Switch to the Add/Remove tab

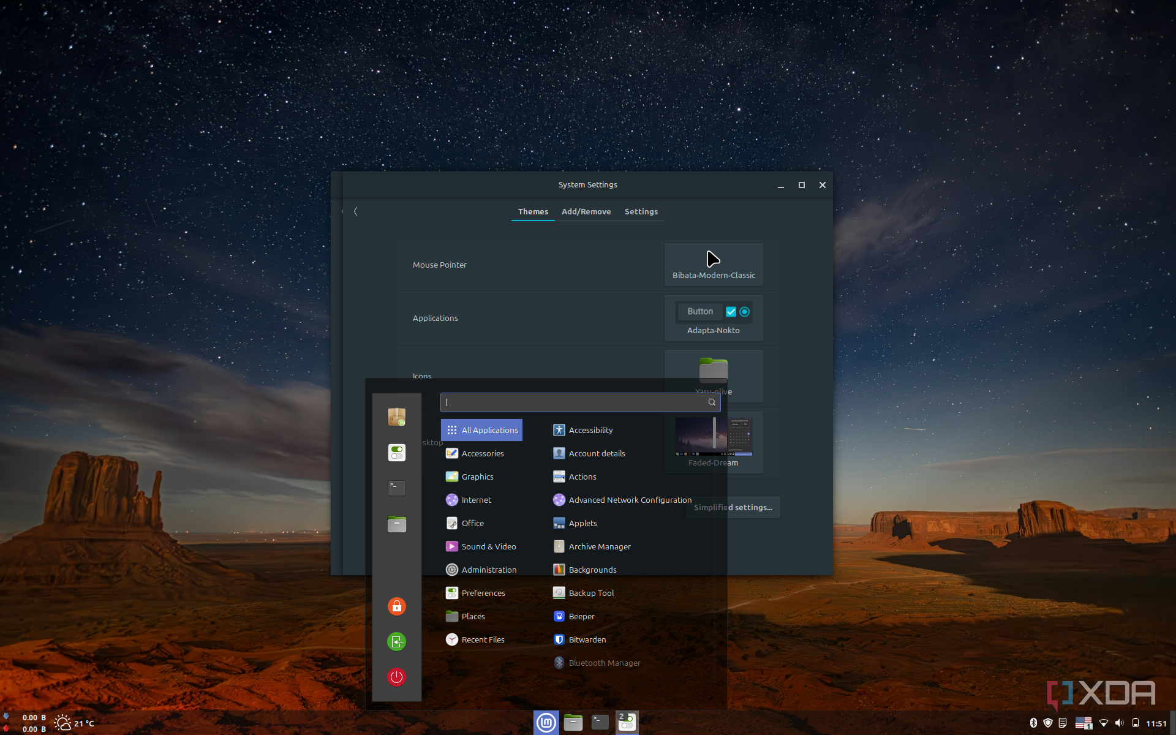pyautogui.click(x=586, y=211)
